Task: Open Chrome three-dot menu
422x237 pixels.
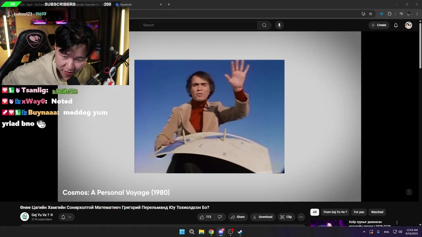Action: [x=417, y=14]
